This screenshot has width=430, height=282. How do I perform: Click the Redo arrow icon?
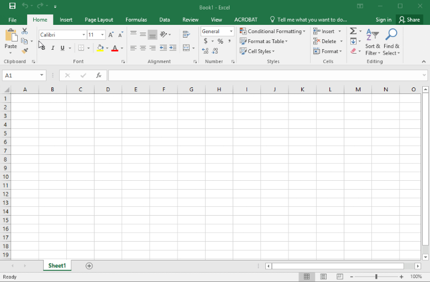click(40, 6)
